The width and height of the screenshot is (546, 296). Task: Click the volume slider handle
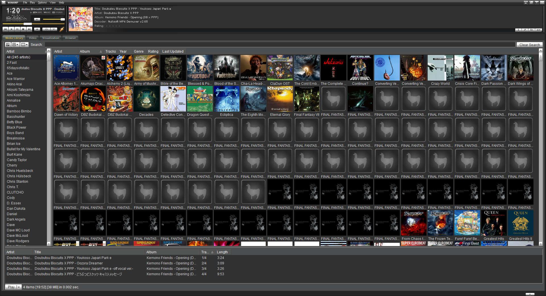click(63, 19)
